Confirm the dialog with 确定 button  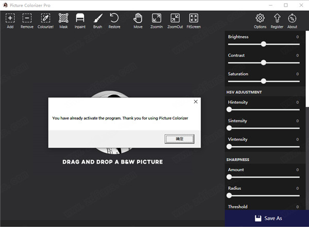[179, 139]
